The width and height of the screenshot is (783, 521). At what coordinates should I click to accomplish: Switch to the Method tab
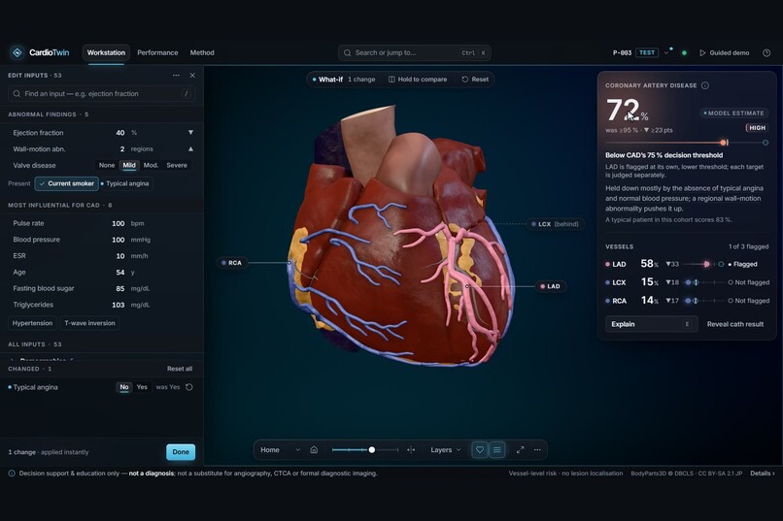click(202, 52)
